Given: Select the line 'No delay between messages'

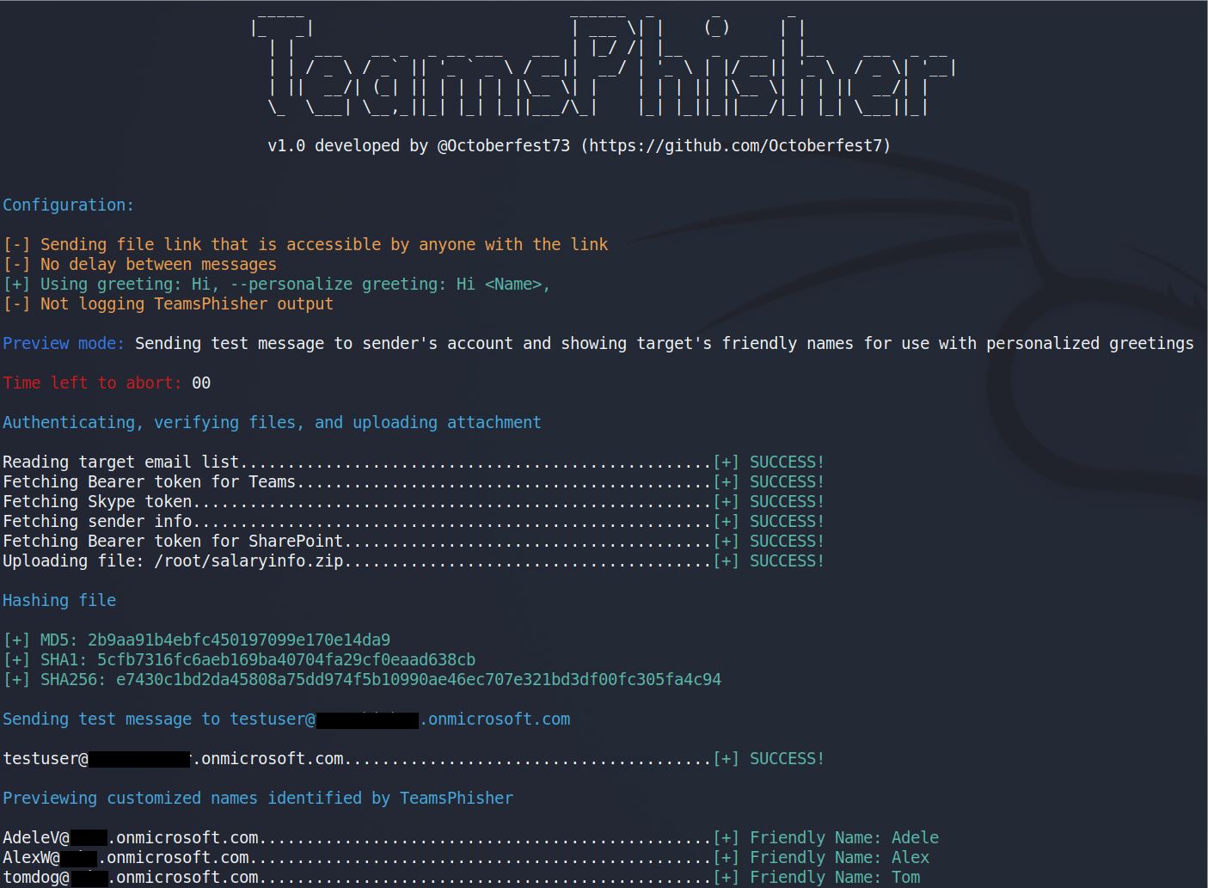Looking at the screenshot, I should coord(140,264).
